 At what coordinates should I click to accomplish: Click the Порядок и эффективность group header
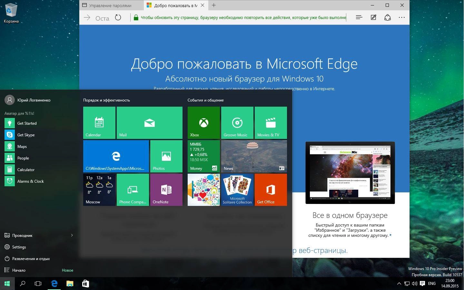click(106, 100)
